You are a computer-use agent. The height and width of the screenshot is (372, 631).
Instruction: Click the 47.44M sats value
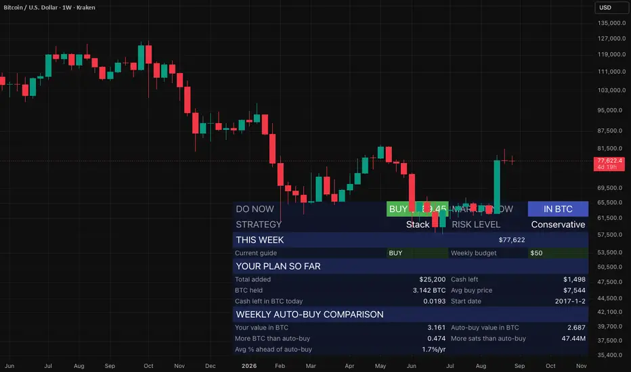pyautogui.click(x=574, y=339)
